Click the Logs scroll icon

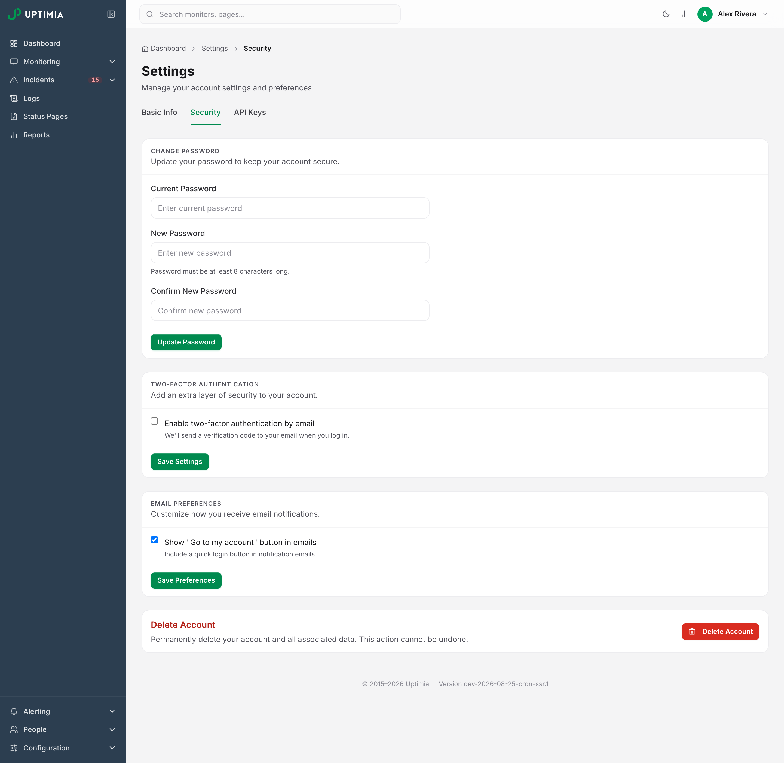coord(14,98)
